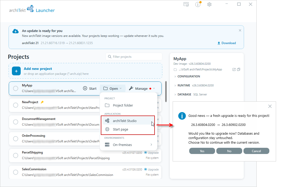Click the projects list scrollbar

coord(166,92)
